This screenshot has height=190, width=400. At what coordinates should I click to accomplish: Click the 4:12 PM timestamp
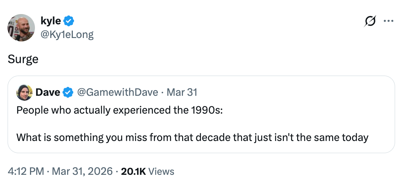[x=26, y=171]
